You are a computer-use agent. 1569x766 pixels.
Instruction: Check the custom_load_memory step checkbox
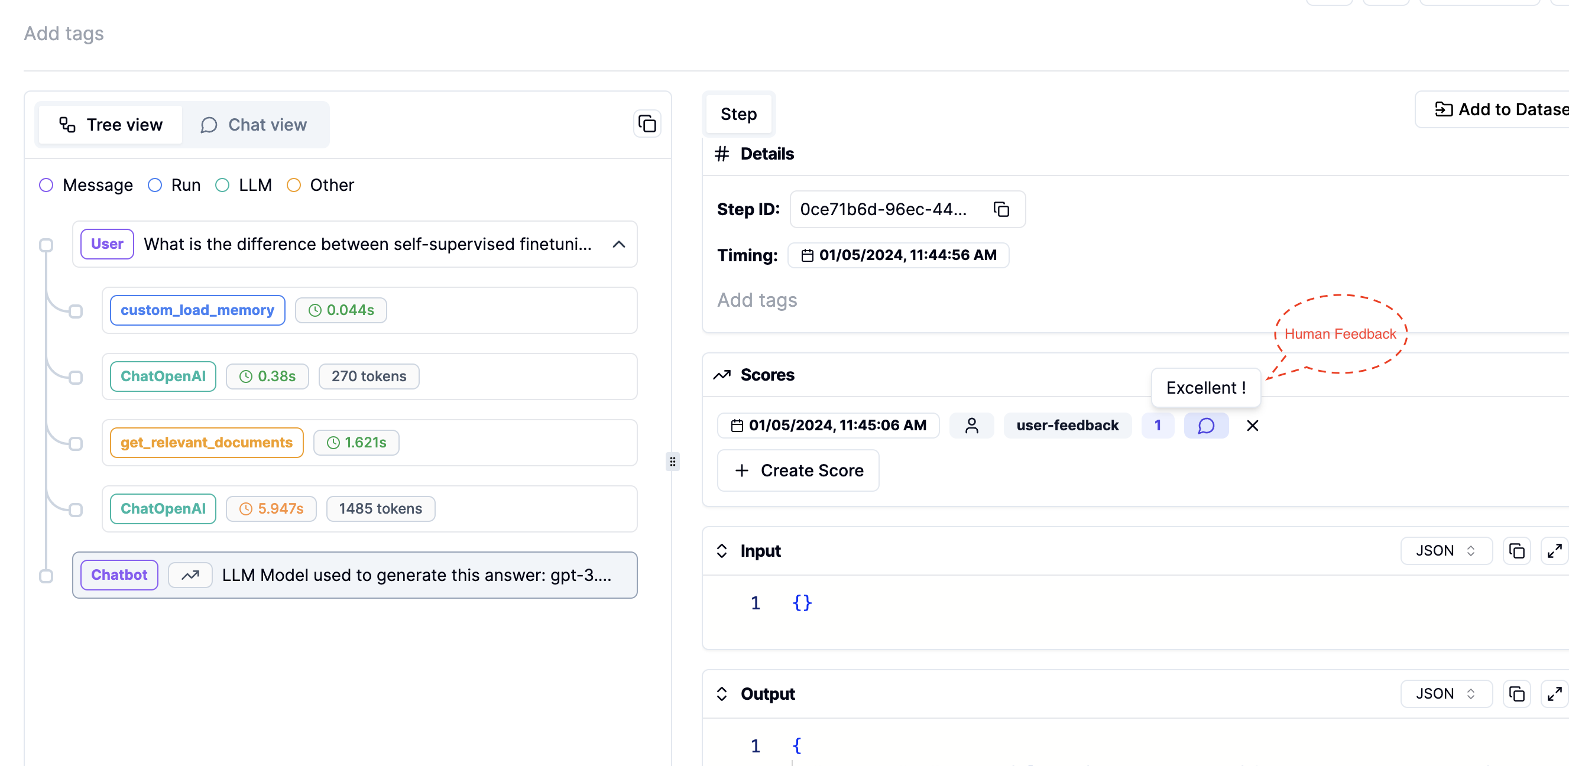tap(76, 311)
